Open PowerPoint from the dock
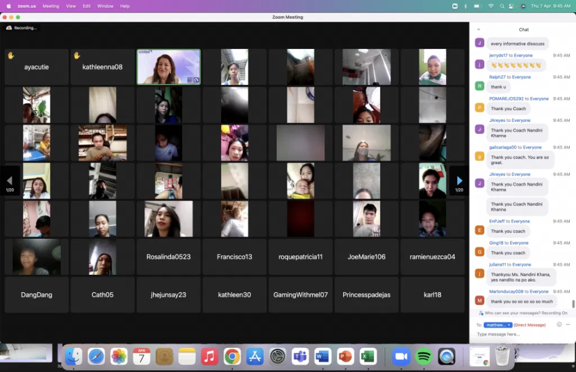The image size is (576, 372). (x=346, y=356)
